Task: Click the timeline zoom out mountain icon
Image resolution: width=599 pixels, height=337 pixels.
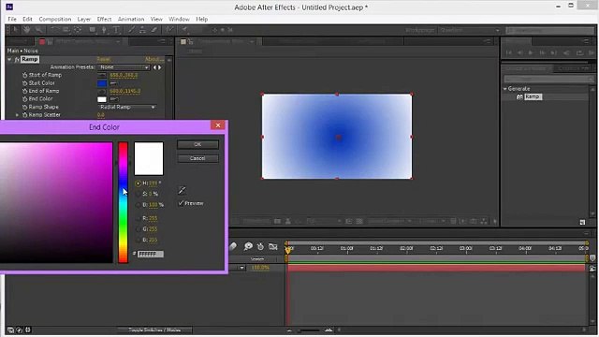Action: point(289,330)
